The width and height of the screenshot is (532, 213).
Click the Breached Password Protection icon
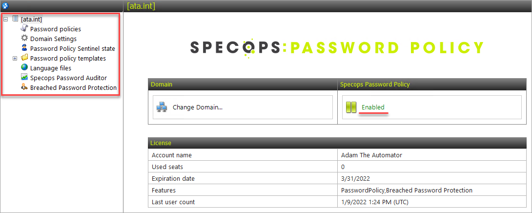coord(24,87)
